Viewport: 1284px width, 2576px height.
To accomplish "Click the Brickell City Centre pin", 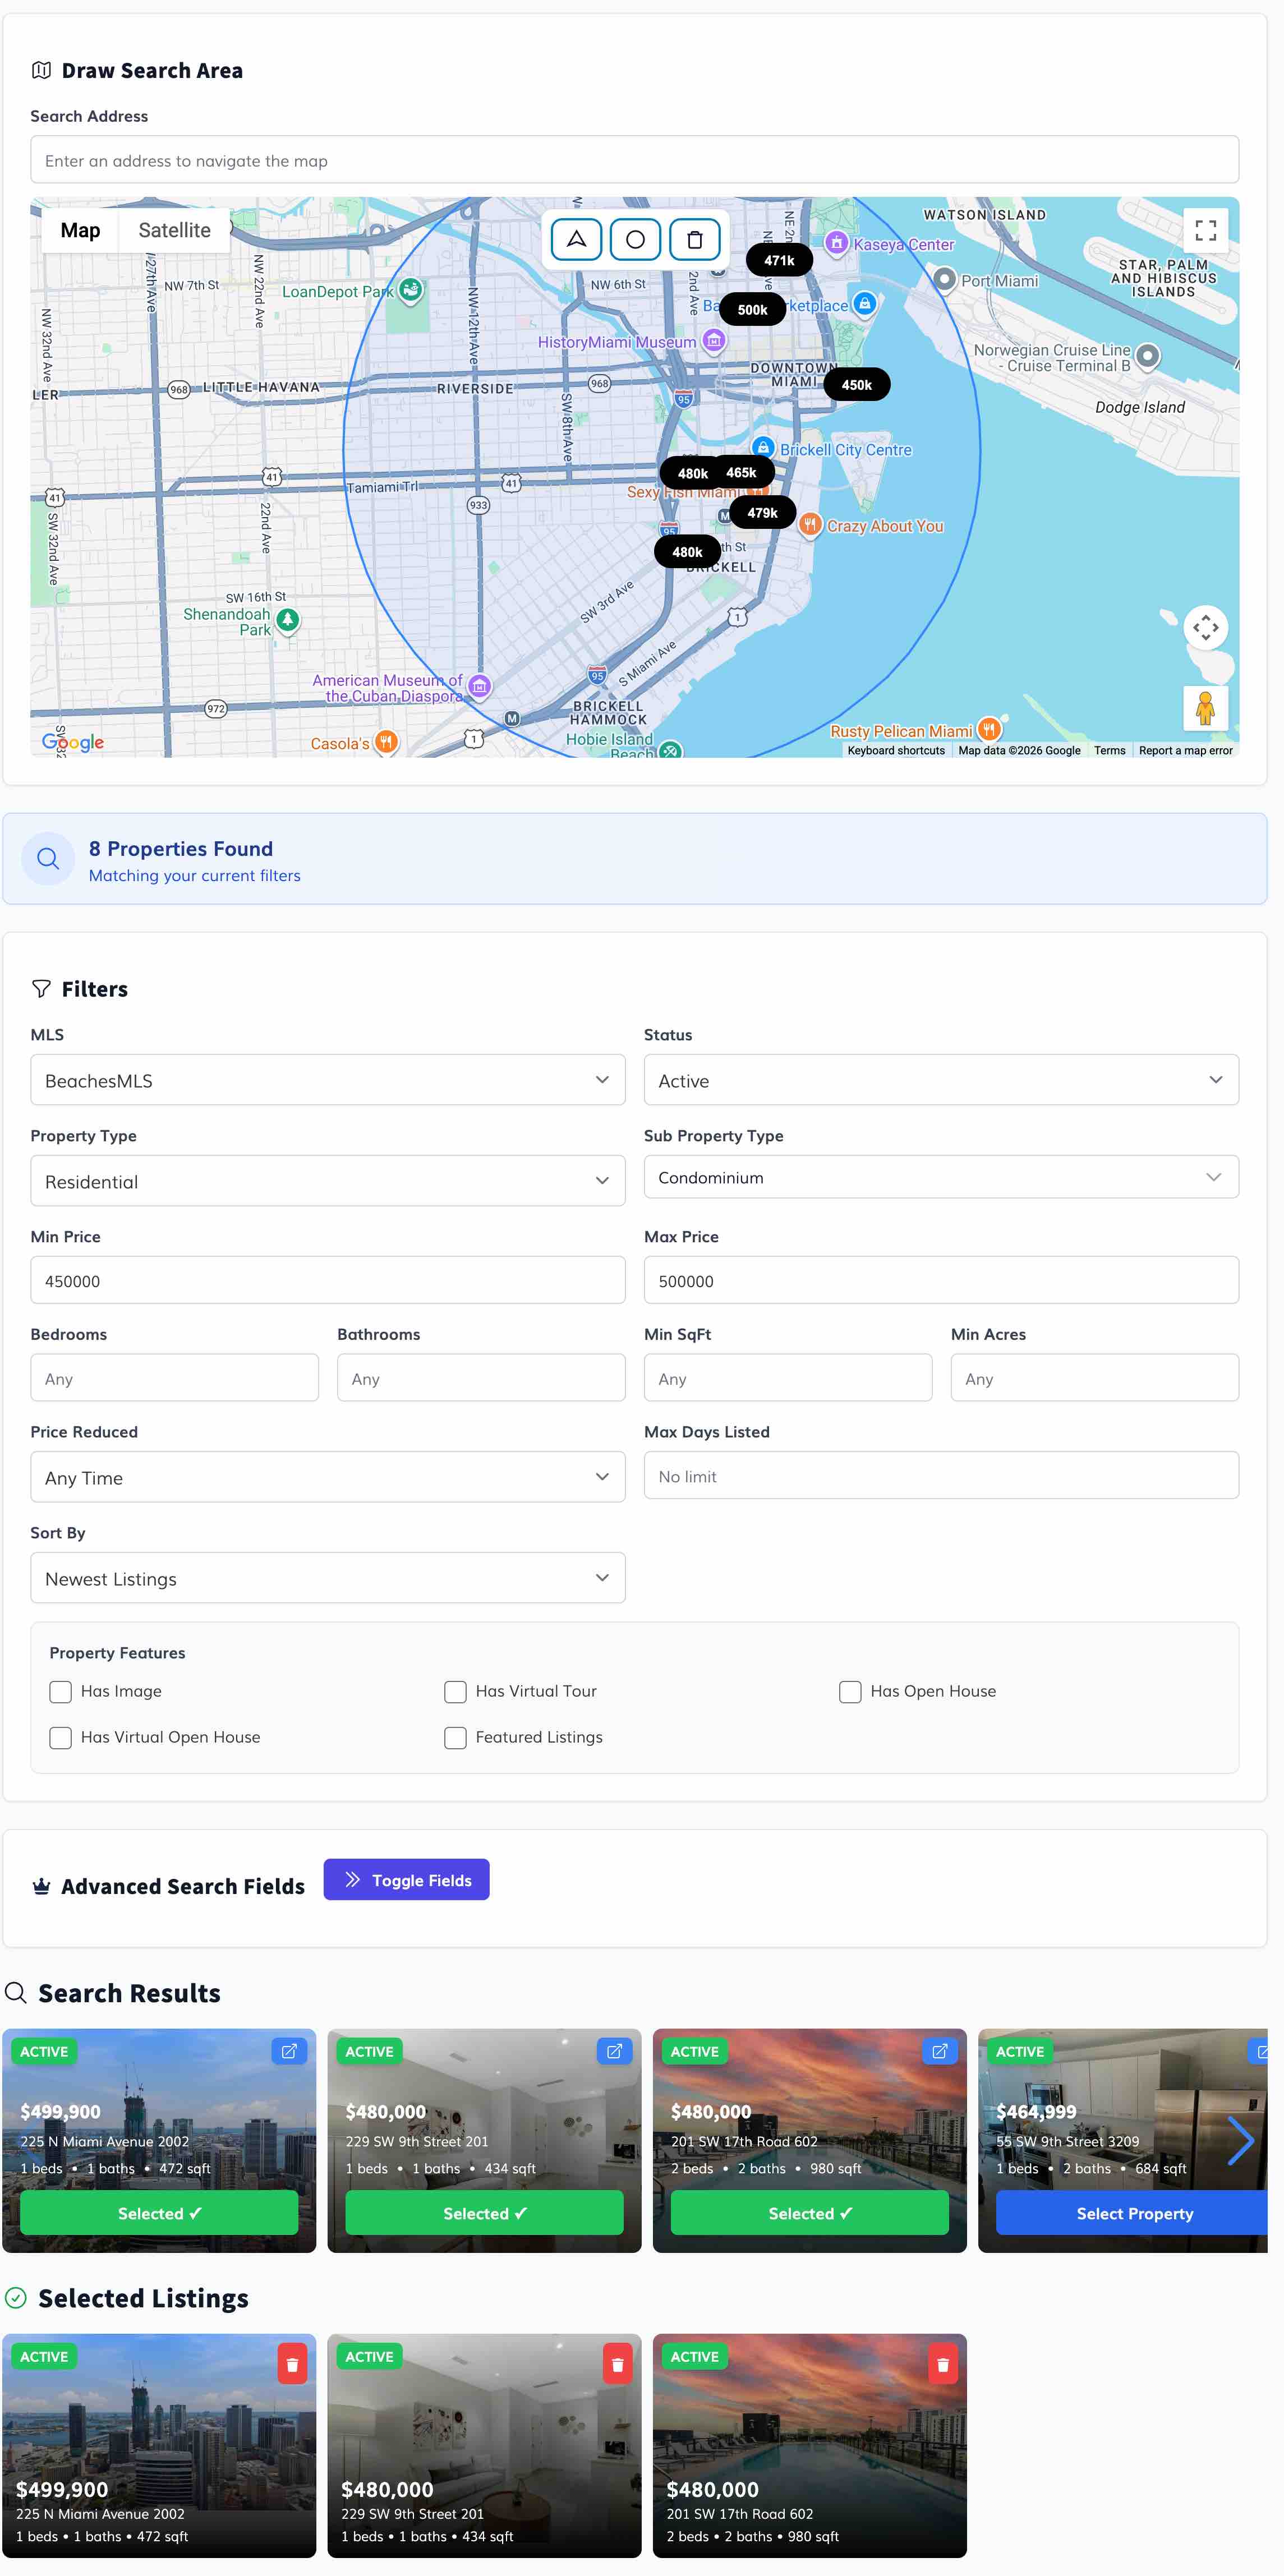I will (x=763, y=447).
